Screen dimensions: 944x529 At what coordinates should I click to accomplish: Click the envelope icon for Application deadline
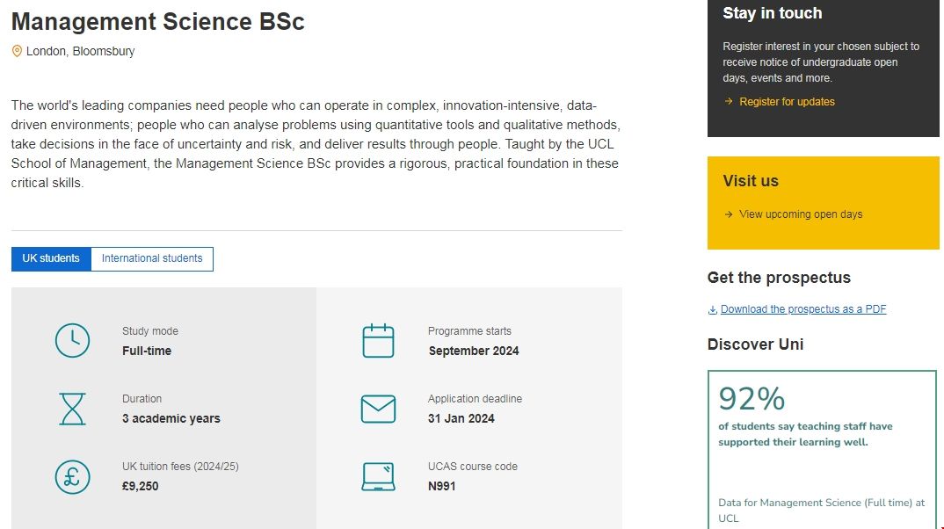coord(378,409)
